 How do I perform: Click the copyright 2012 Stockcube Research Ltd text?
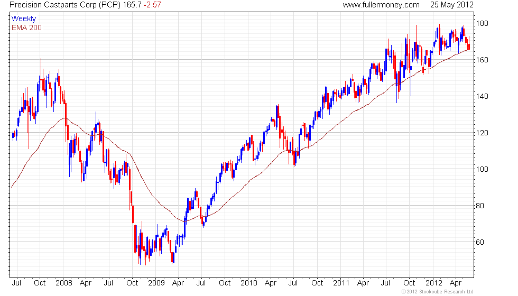pyautogui.click(x=438, y=292)
